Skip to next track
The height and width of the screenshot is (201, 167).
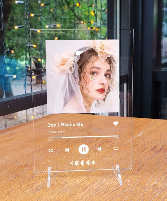coord(99,149)
